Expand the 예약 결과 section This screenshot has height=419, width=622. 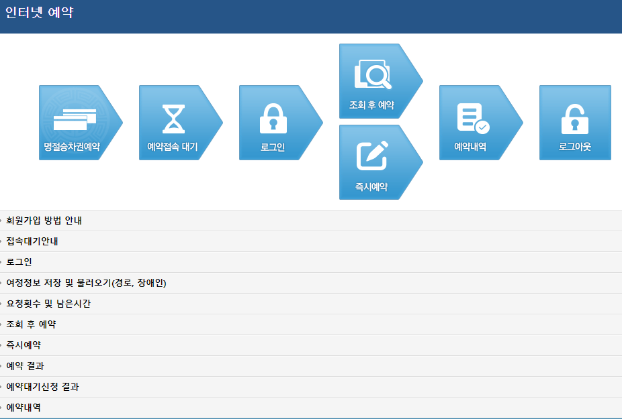pyautogui.click(x=311, y=366)
